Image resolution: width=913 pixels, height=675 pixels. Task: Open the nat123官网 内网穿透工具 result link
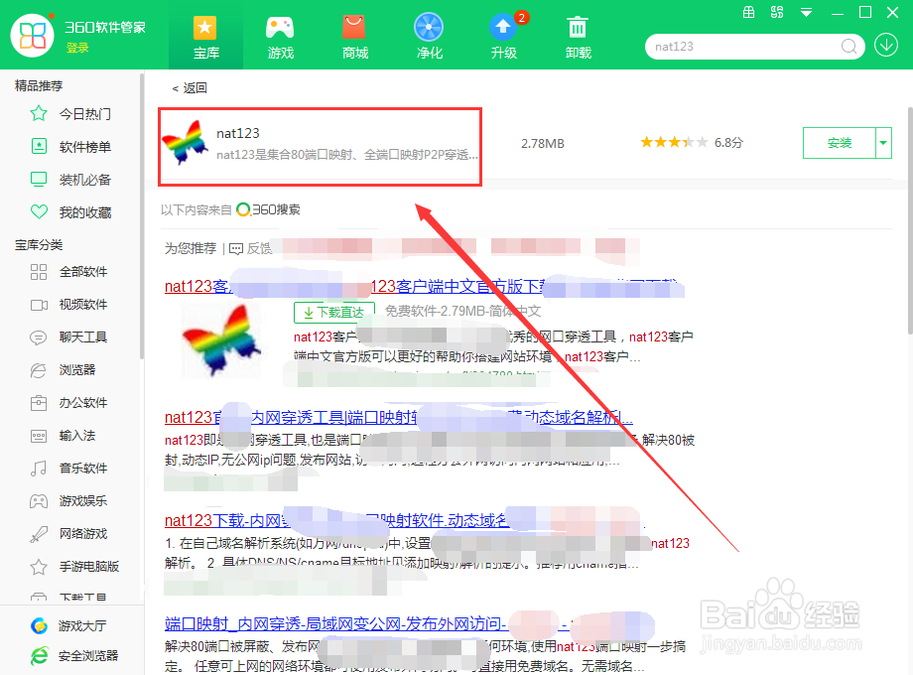[399, 418]
